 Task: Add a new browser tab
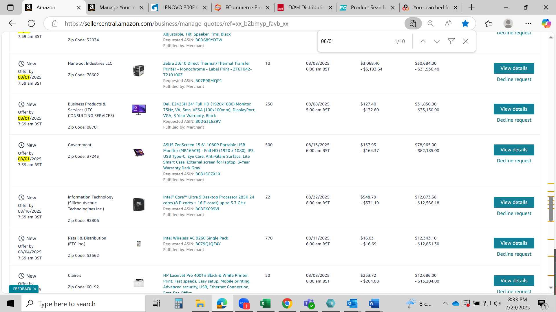point(471,8)
